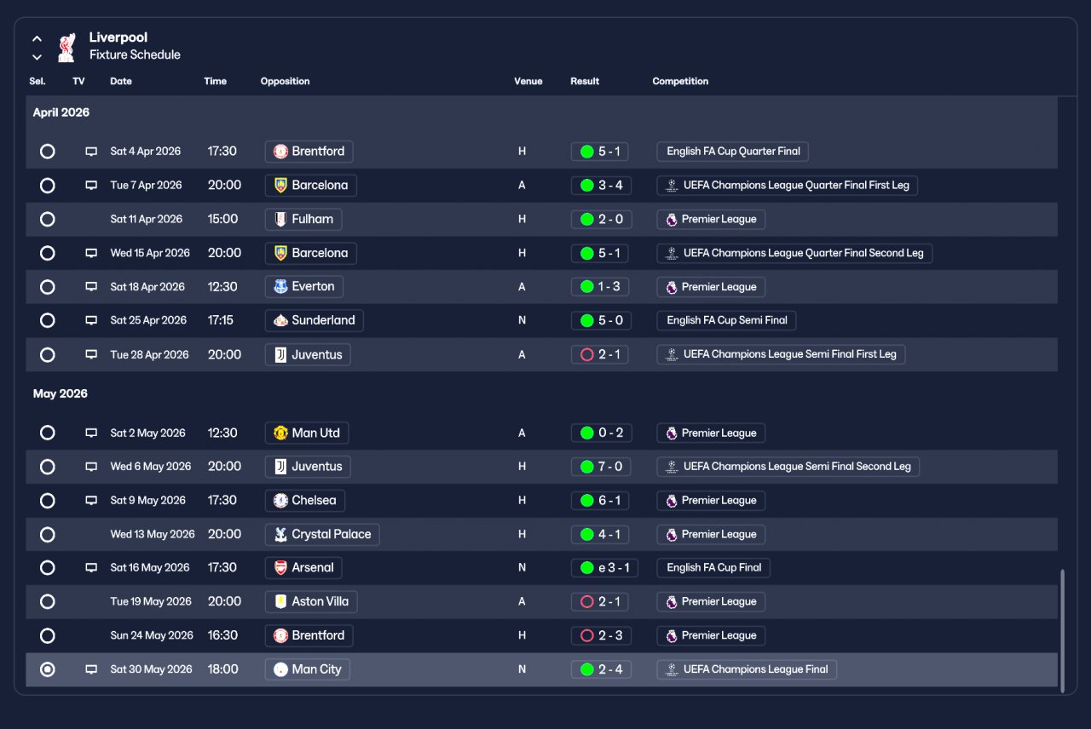
Task: Open Brentford link on Sun 24 May row
Action: [x=309, y=635]
